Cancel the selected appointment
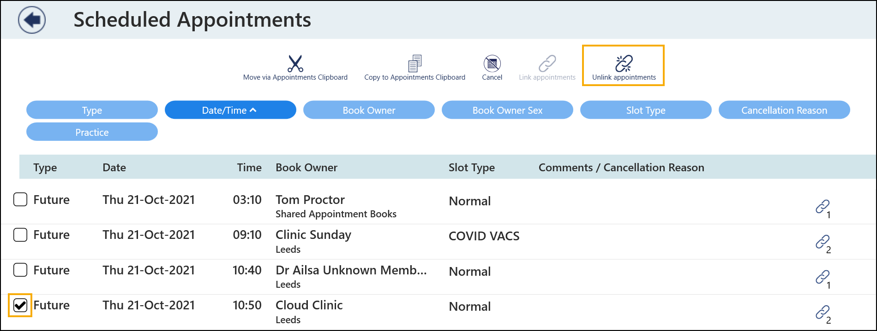The height and width of the screenshot is (331, 877). (x=492, y=64)
